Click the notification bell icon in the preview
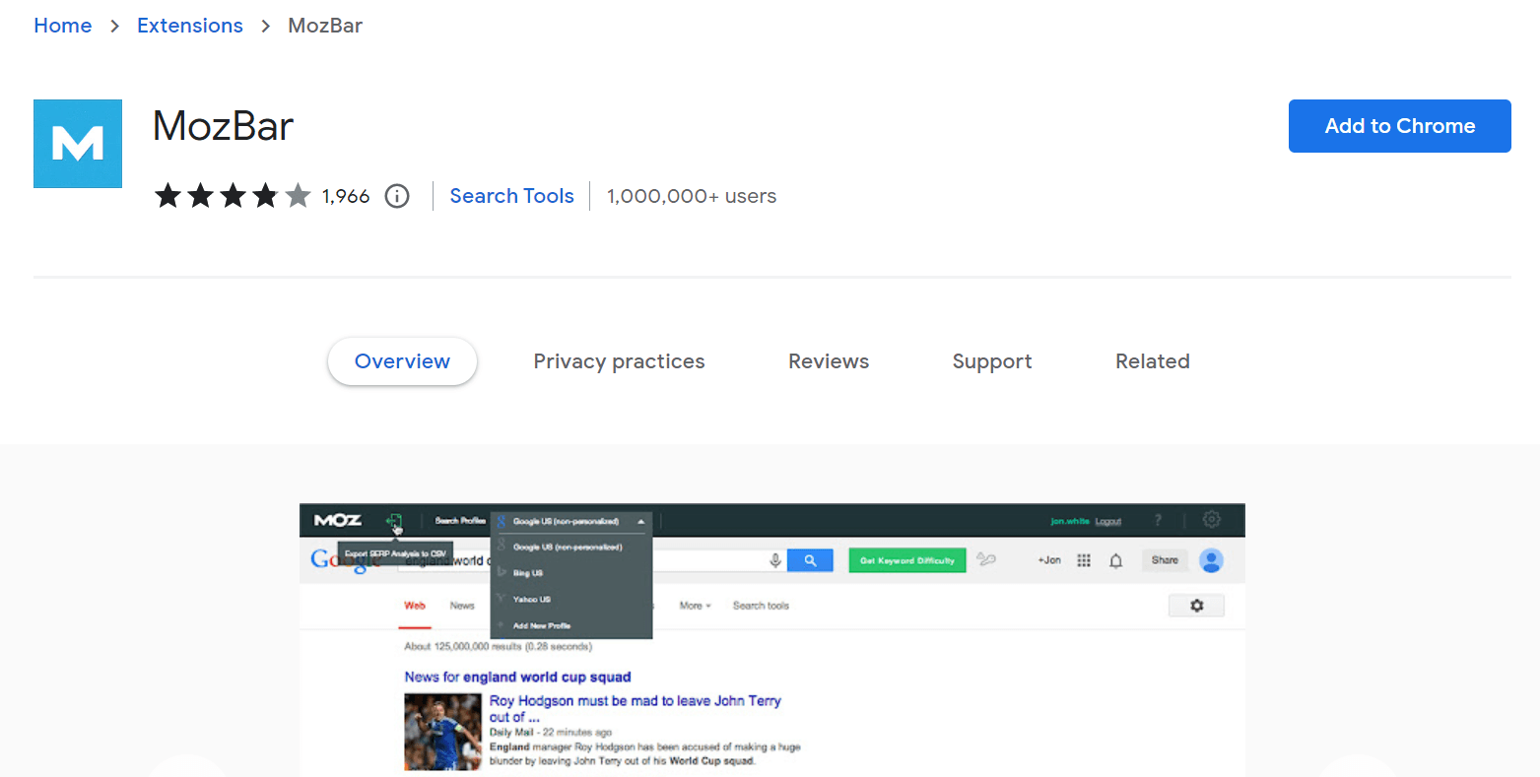Image resolution: width=1540 pixels, height=777 pixels. pyautogui.click(x=1115, y=560)
